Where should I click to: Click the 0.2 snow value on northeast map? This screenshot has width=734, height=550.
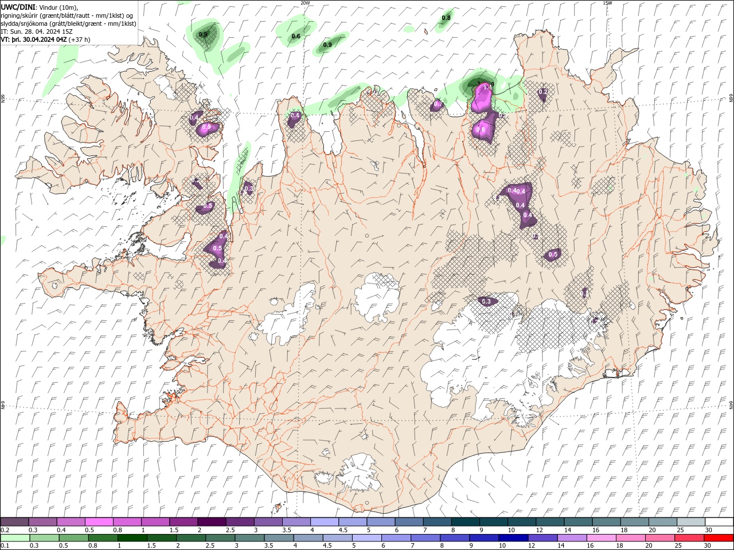543,92
